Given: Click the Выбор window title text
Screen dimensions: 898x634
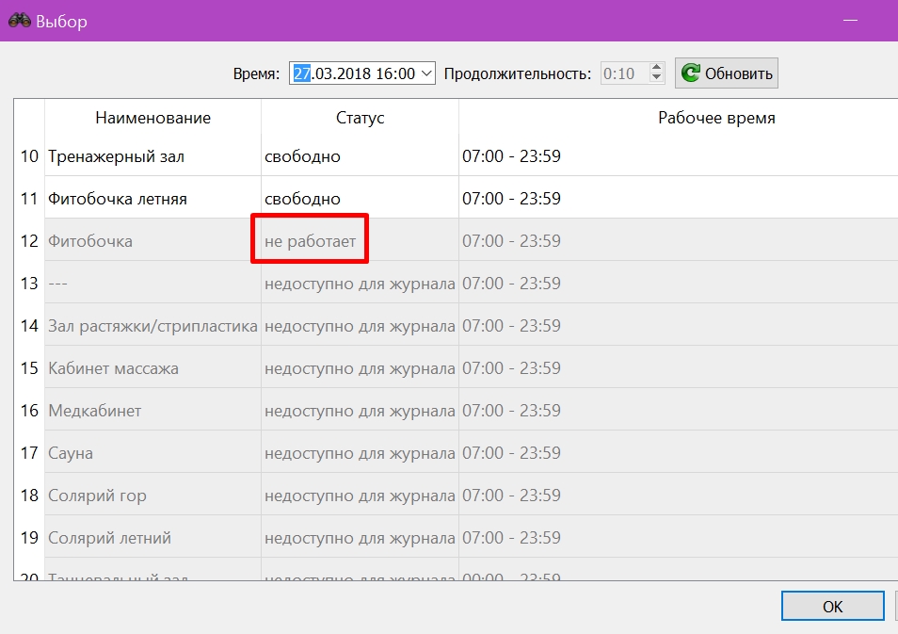Looking at the screenshot, I should [x=61, y=22].
